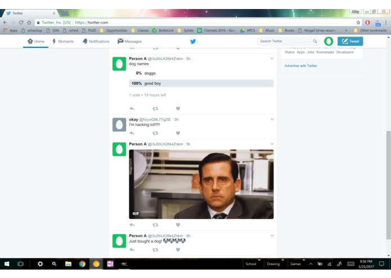Open the Classes bookmark folder
Viewport: 391px width, 278px height.
[140, 30]
